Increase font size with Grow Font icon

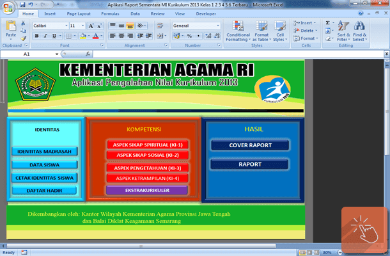coord(91,26)
